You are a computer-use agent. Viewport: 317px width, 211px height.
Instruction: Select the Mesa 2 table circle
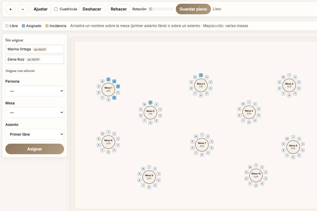[x=201, y=85]
